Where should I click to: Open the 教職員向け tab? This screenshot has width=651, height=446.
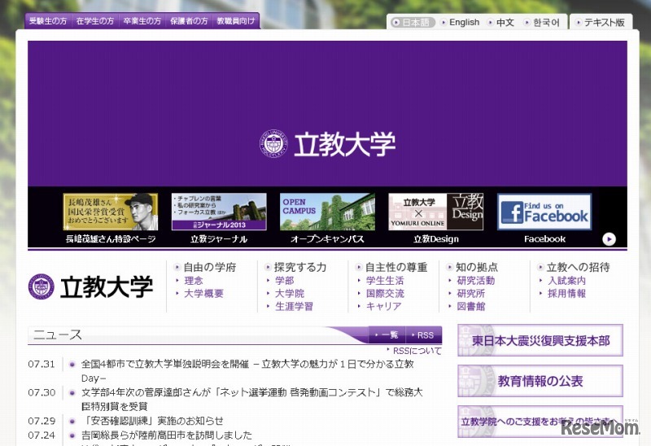coord(236,21)
